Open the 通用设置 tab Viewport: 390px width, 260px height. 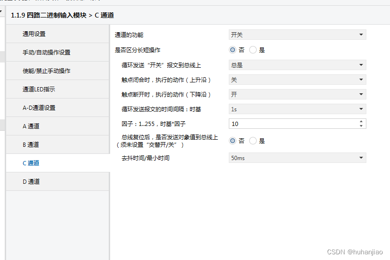coord(34,34)
